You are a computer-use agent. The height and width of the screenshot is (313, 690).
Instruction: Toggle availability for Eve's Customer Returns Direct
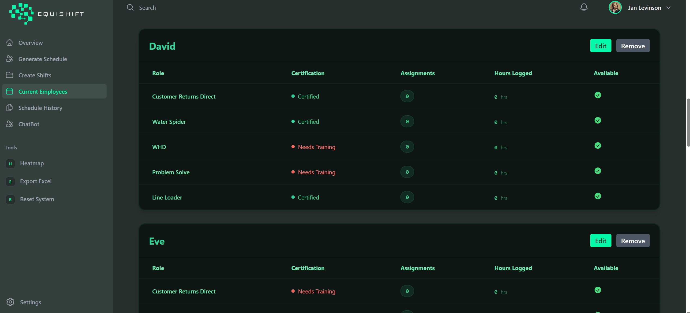point(598,290)
